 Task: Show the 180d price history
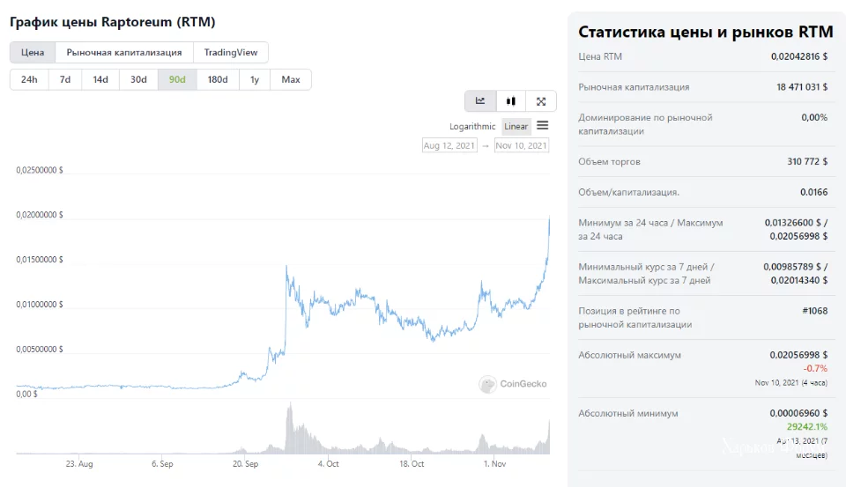point(218,80)
